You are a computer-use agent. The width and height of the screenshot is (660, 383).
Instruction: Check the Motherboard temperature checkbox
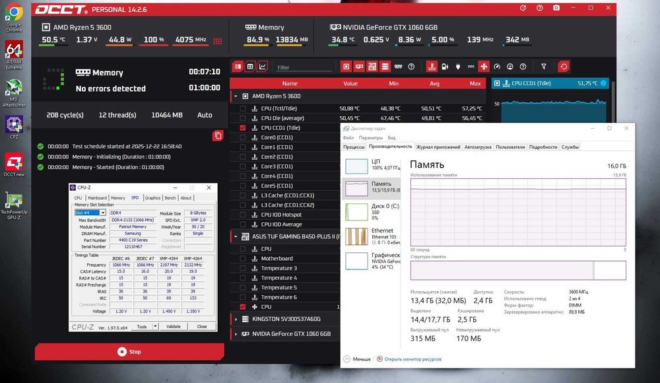click(x=243, y=258)
